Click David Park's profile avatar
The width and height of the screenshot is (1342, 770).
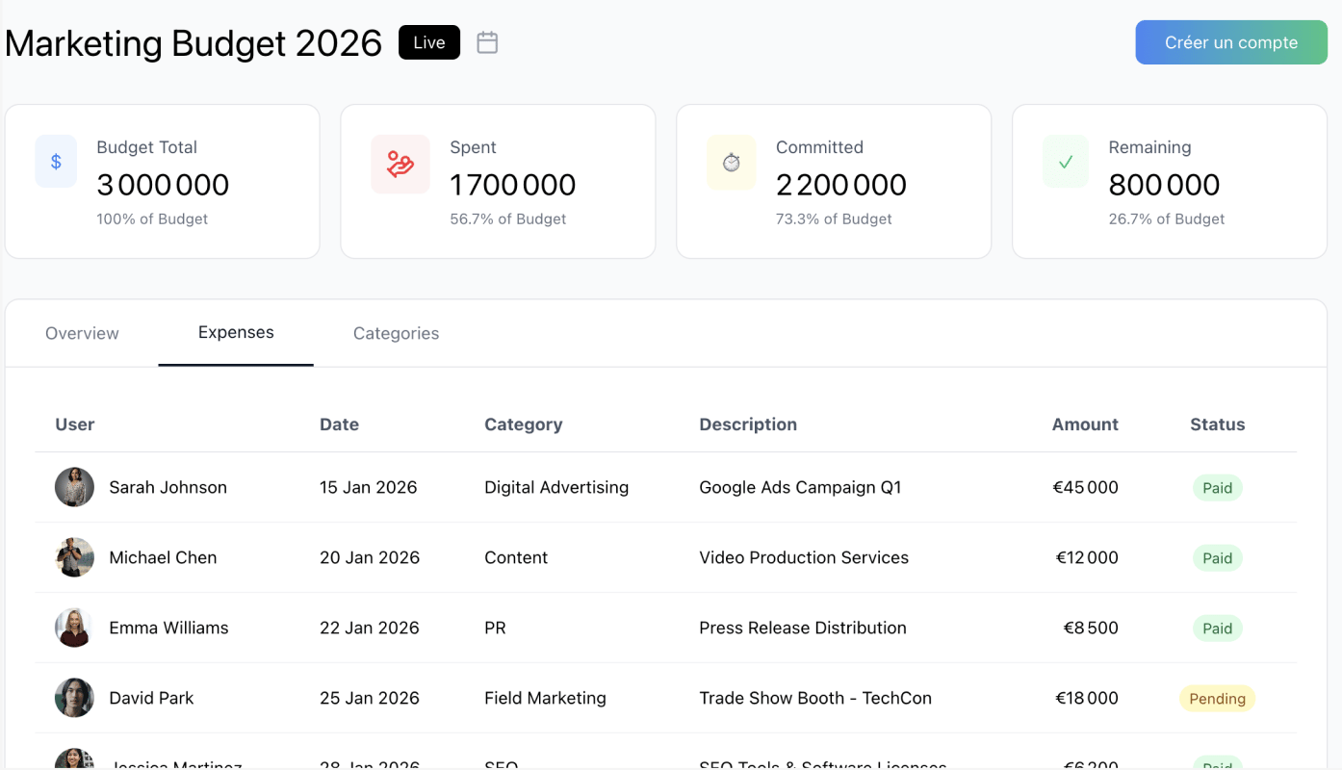click(74, 698)
